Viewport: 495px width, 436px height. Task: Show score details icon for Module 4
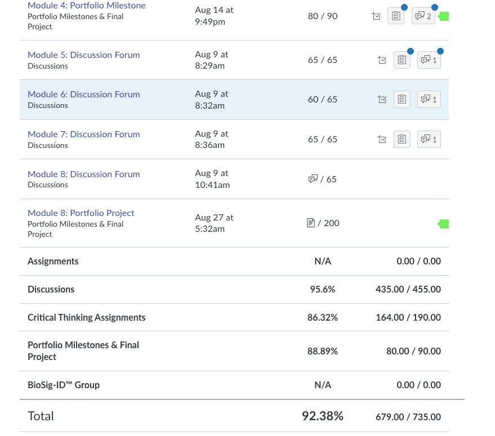(x=377, y=16)
